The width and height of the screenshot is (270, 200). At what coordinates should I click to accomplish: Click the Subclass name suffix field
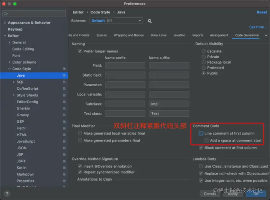(169, 104)
